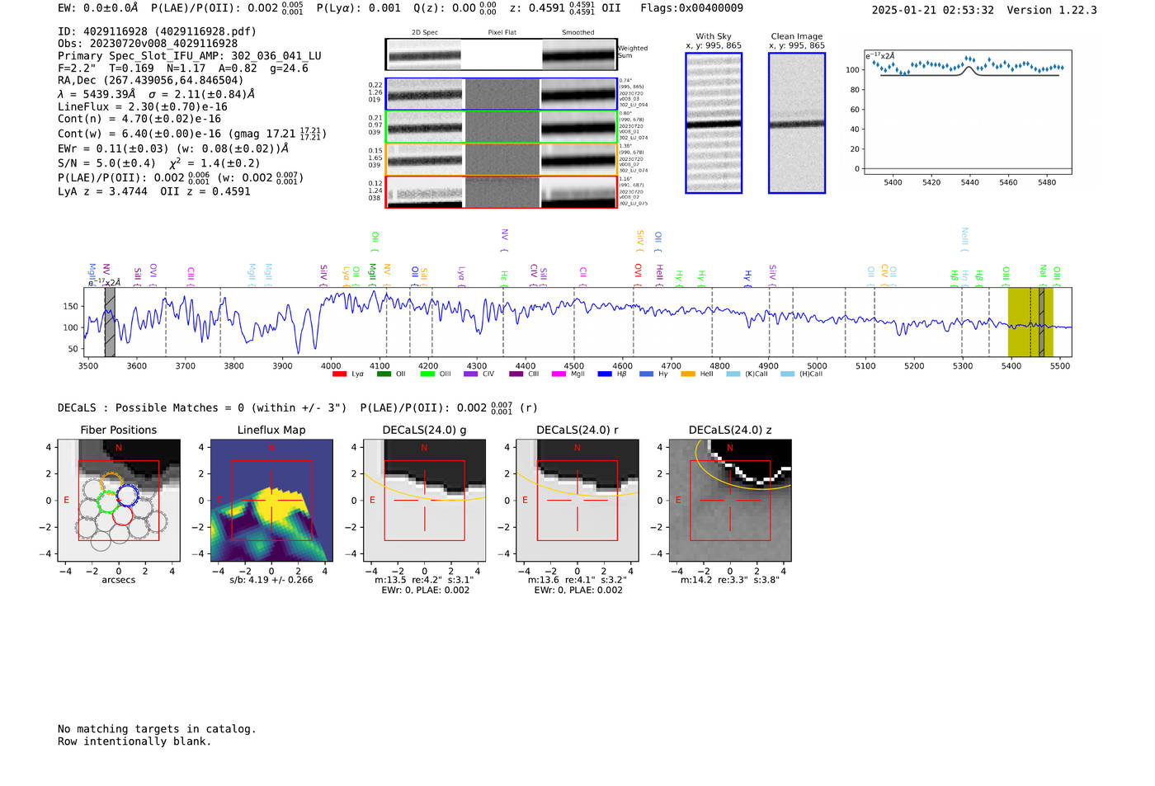This screenshot has width=1155, height=786.
Task: Open the Lineflux Map panel
Action: click(271, 501)
